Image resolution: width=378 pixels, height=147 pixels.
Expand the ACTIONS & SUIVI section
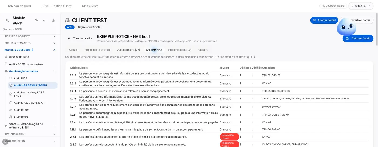tap(54, 134)
